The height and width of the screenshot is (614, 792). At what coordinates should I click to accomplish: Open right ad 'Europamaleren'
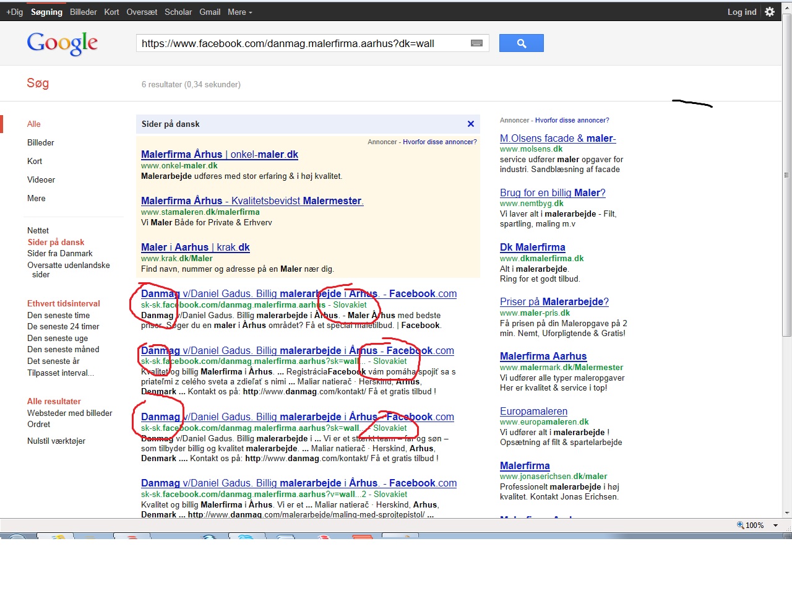[x=533, y=411]
